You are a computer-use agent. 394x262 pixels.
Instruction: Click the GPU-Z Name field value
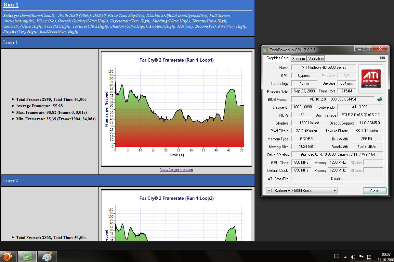[x=324, y=67]
